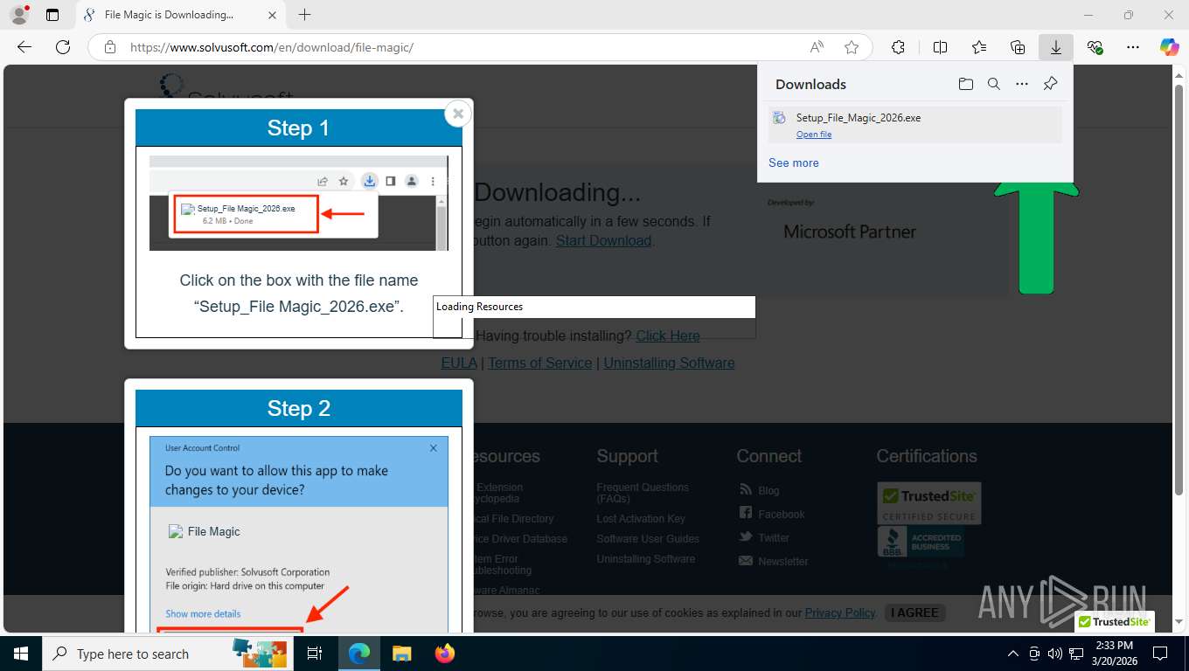The height and width of the screenshot is (671, 1189).
Task: Add page to favorites star icon
Action: pyautogui.click(x=852, y=47)
